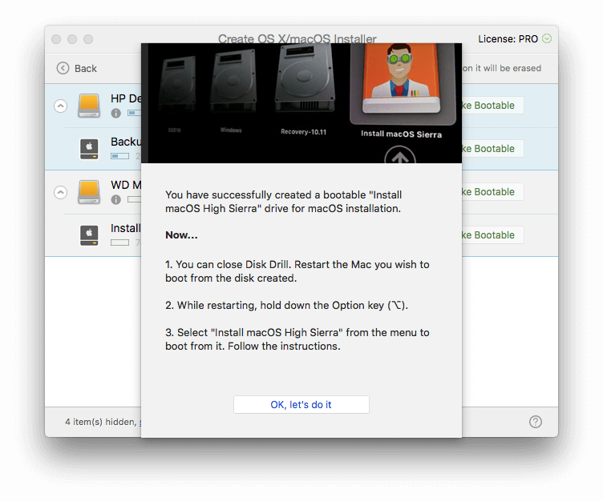Click the '4 item(s) hidden' status text
The width and height of the screenshot is (603, 501).
point(103,422)
